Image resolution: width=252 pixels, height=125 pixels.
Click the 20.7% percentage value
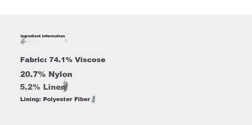point(33,74)
